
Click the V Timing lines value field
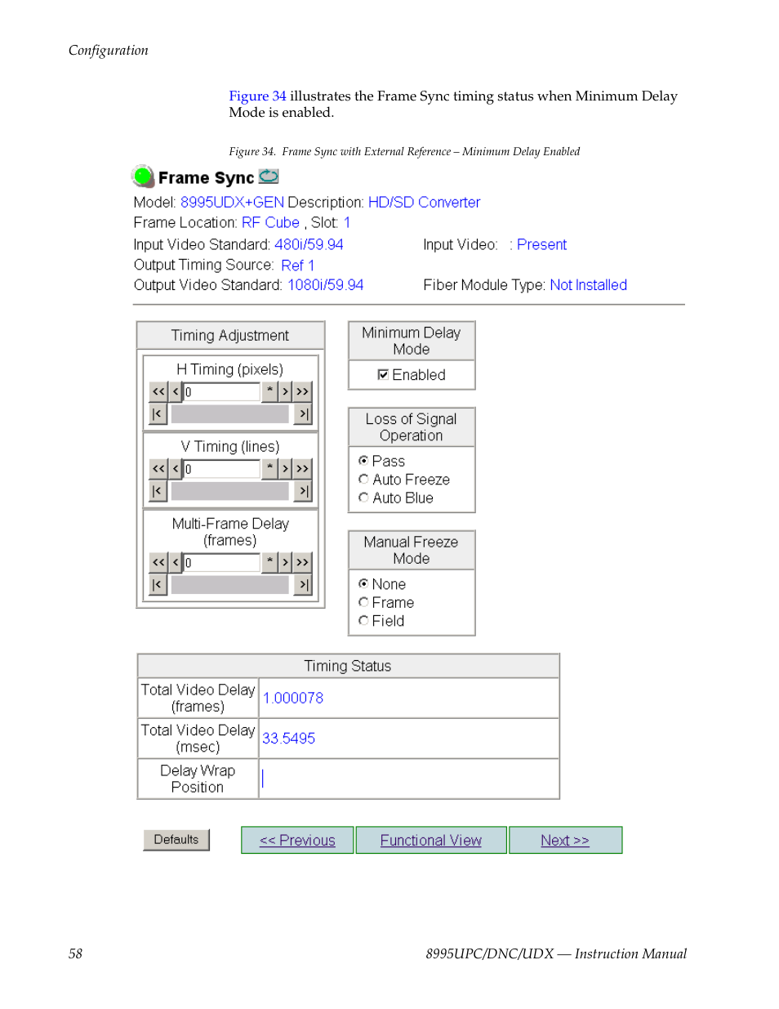coord(221,469)
